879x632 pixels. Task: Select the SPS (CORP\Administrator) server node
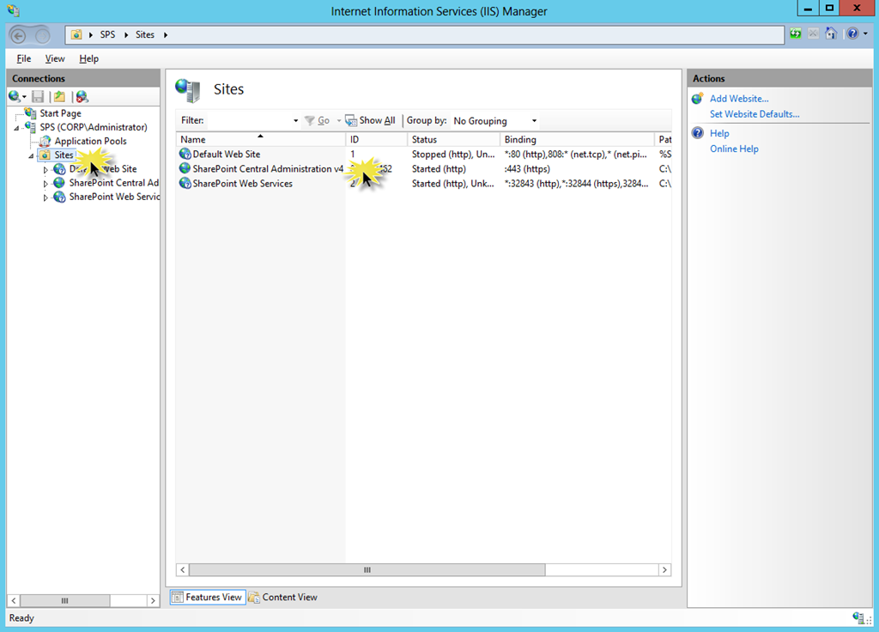pyautogui.click(x=93, y=127)
